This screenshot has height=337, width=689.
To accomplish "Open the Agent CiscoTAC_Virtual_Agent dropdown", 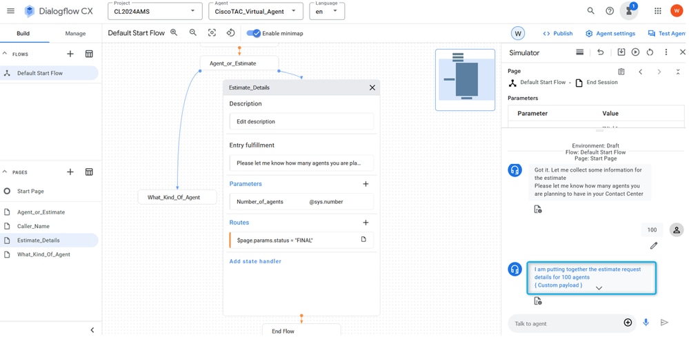I will [x=256, y=12].
